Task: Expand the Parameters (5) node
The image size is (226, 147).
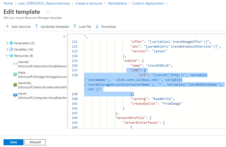Action: (x=7, y=43)
